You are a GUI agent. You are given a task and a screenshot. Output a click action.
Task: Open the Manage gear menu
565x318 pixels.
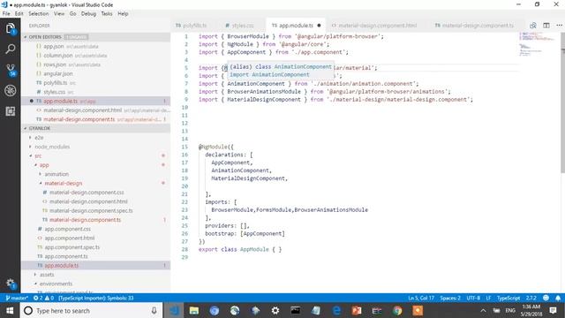(x=11, y=284)
